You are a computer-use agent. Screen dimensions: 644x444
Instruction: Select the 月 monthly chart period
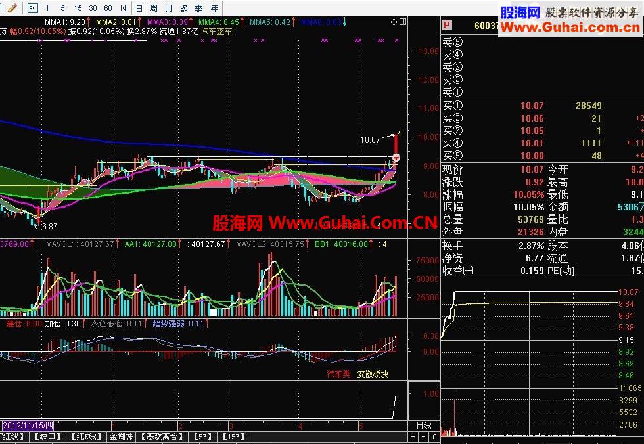click(169, 8)
